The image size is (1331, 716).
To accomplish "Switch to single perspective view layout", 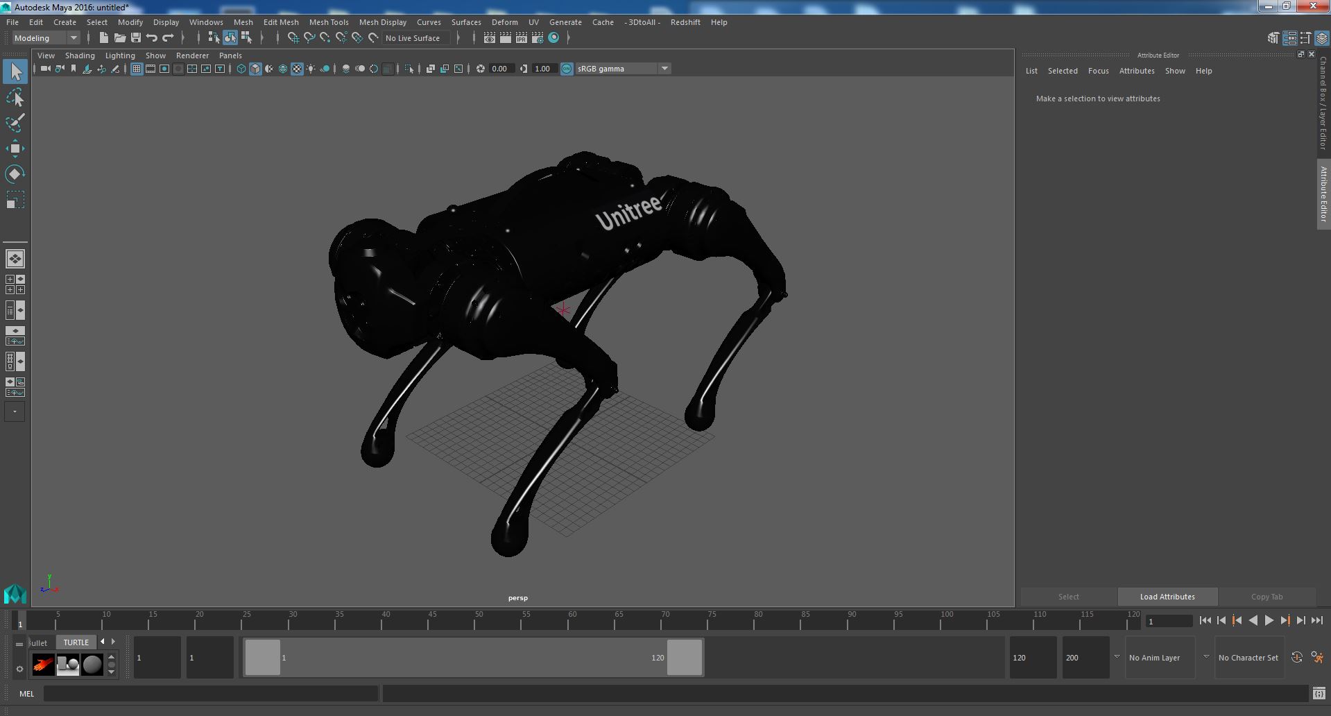I will click(15, 259).
